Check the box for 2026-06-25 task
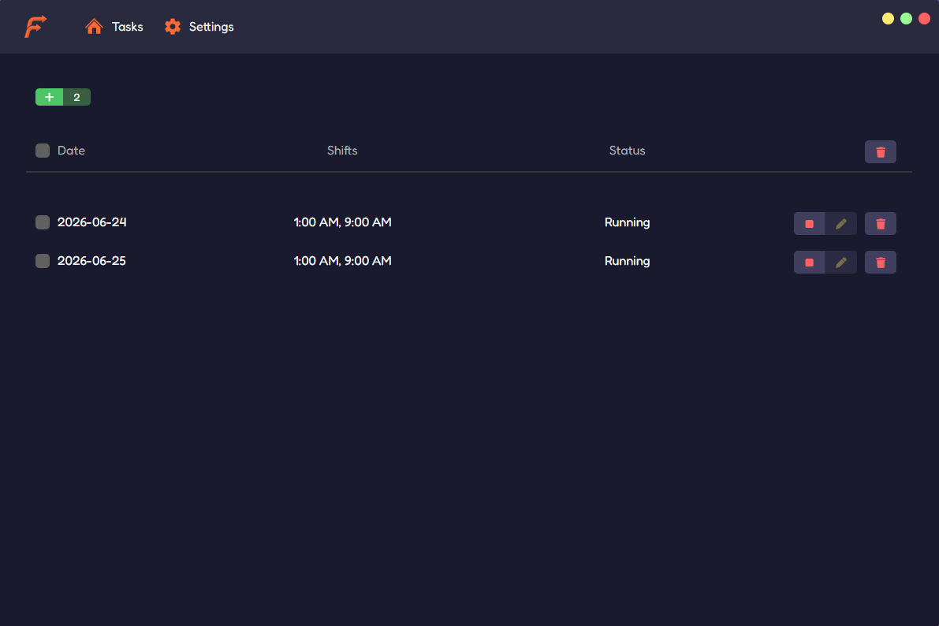Screen dimensions: 939x626 click(x=43, y=261)
